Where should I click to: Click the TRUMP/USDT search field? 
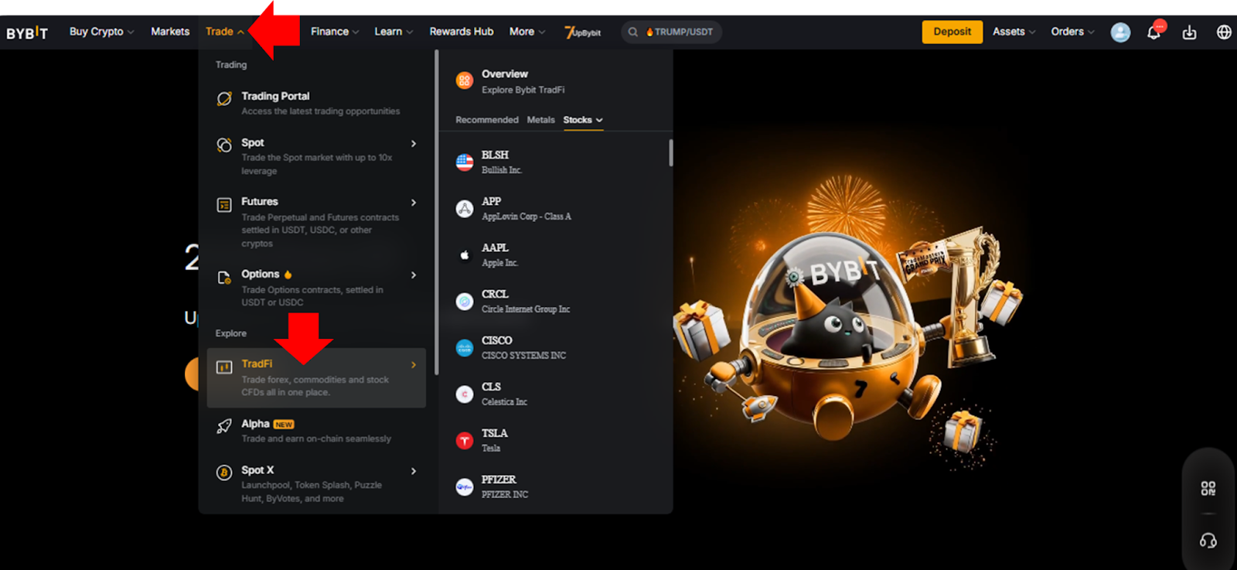point(672,32)
